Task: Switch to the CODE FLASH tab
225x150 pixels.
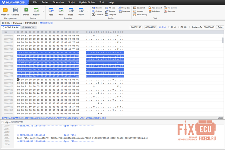Action: [x=10, y=27]
